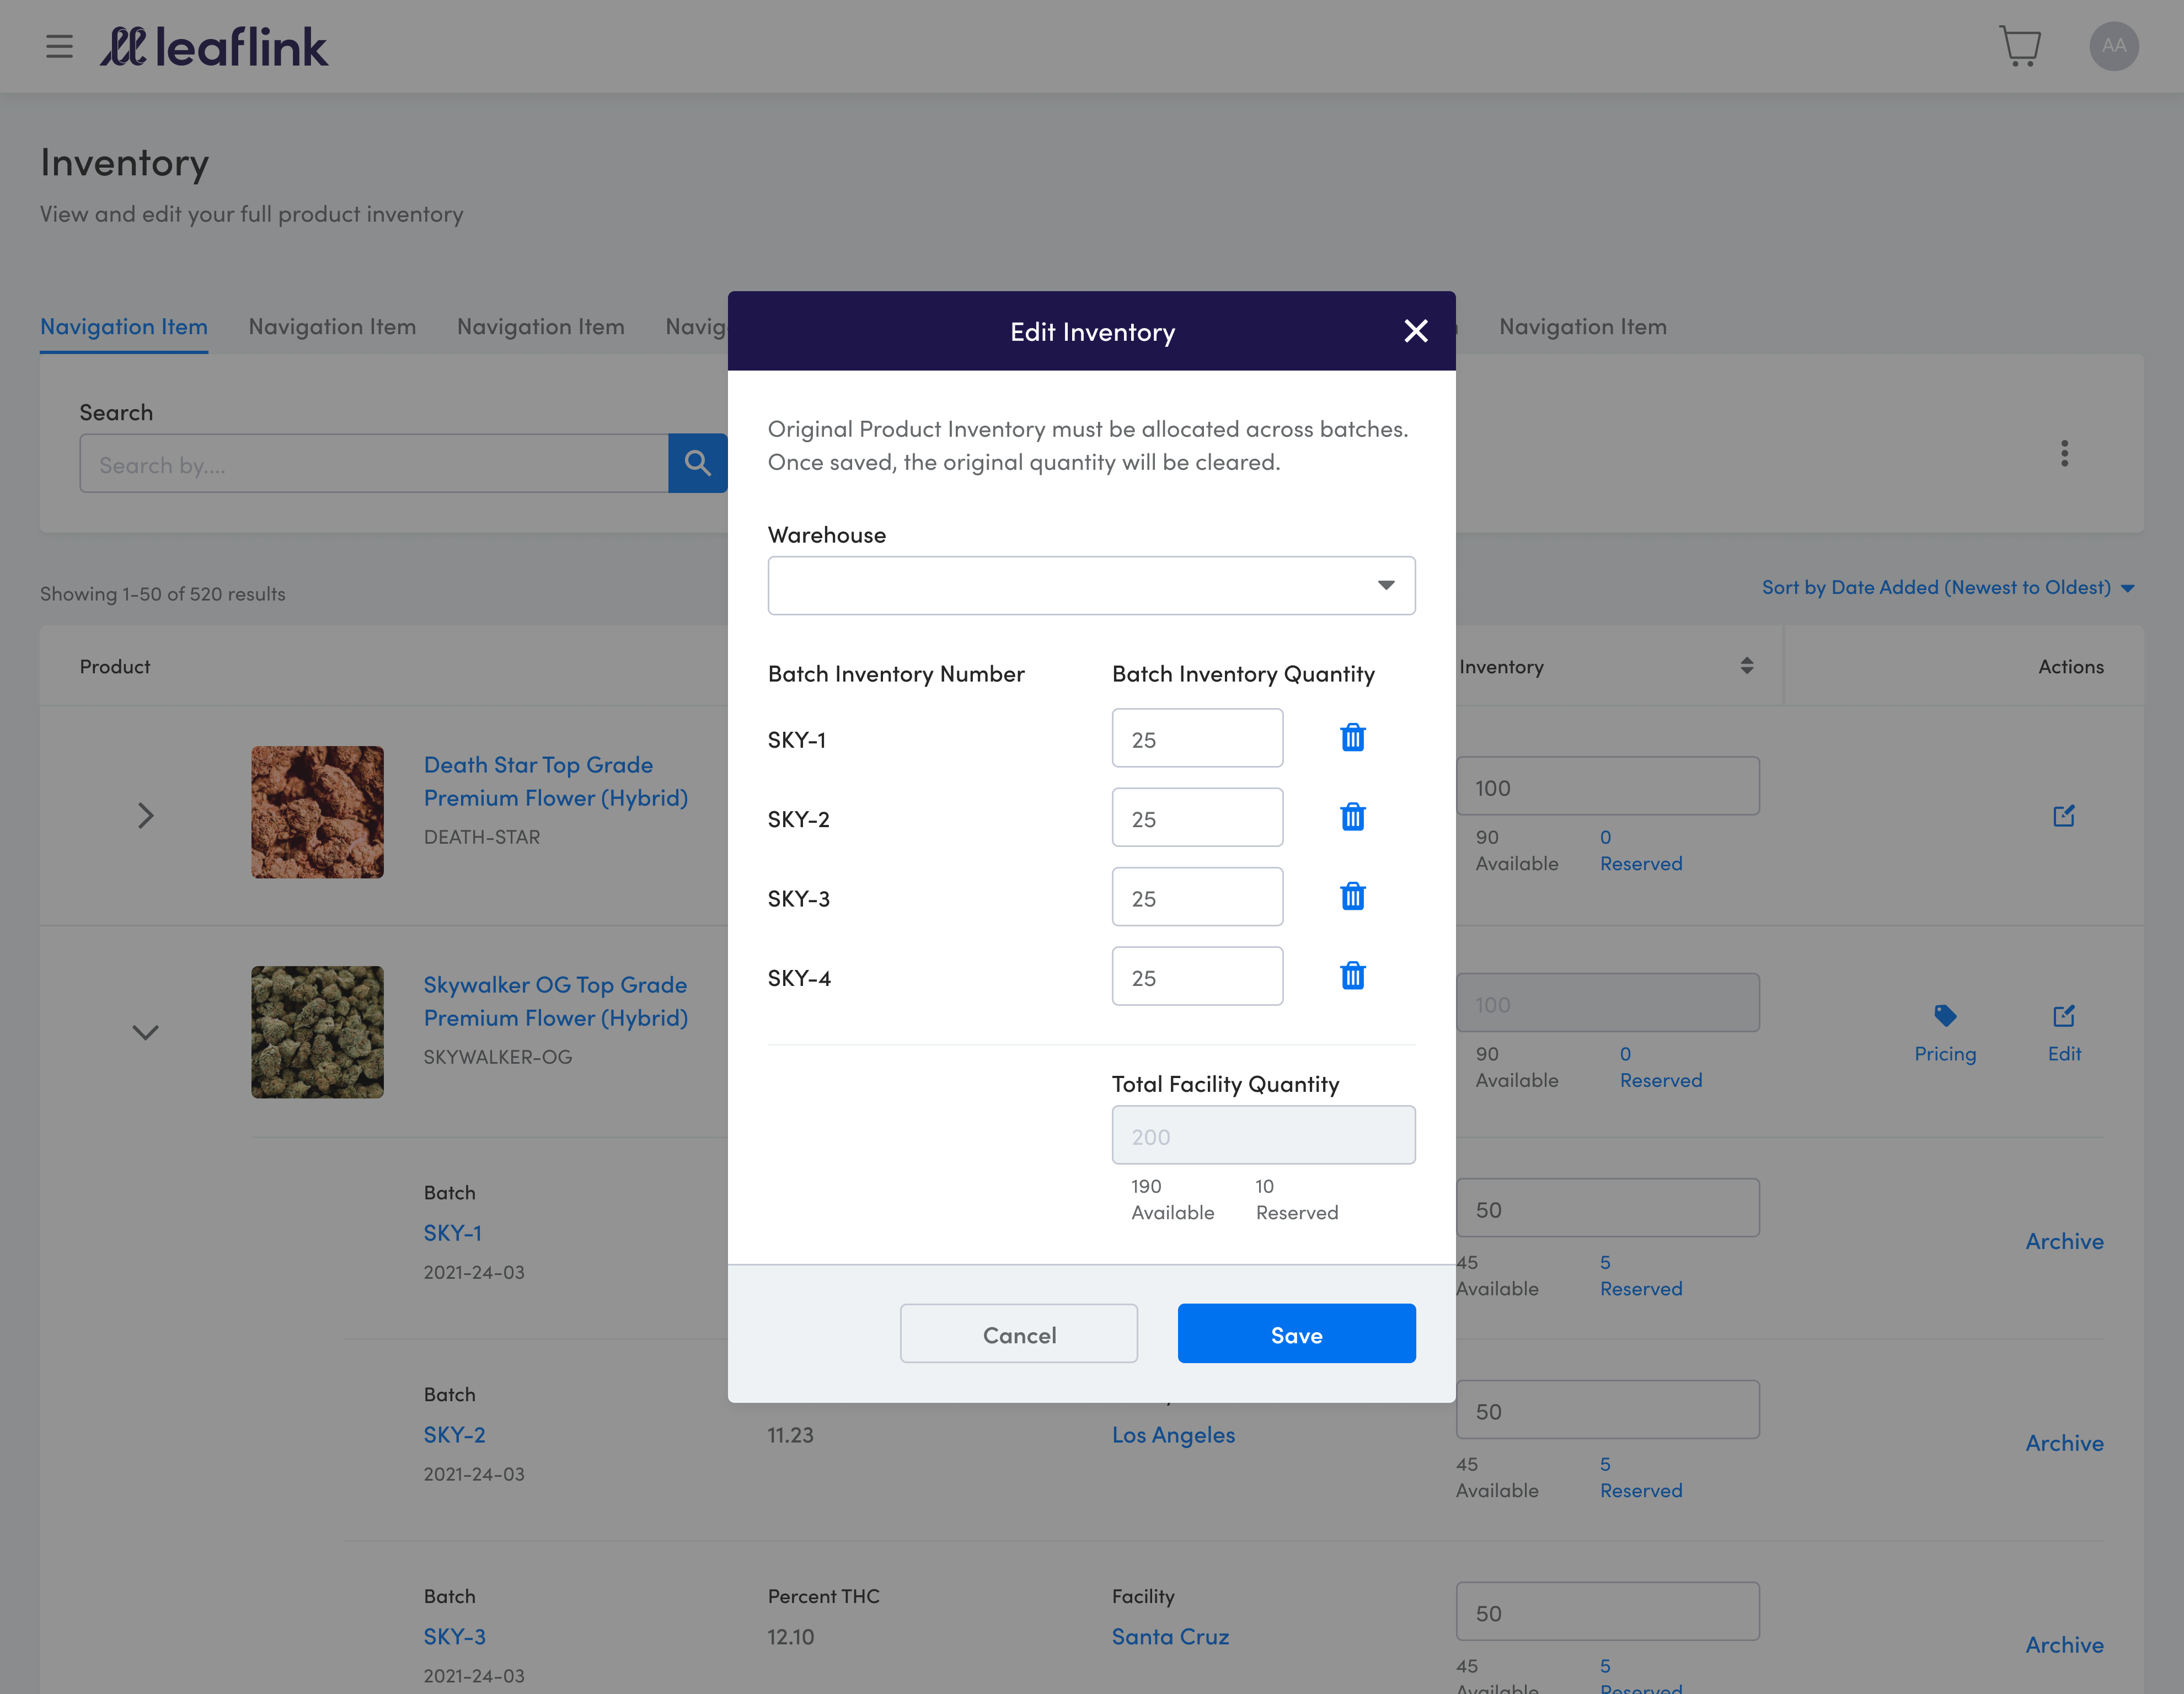2184x1694 pixels.
Task: Click the Edit icon for Skywalker OG
Action: (2064, 1016)
